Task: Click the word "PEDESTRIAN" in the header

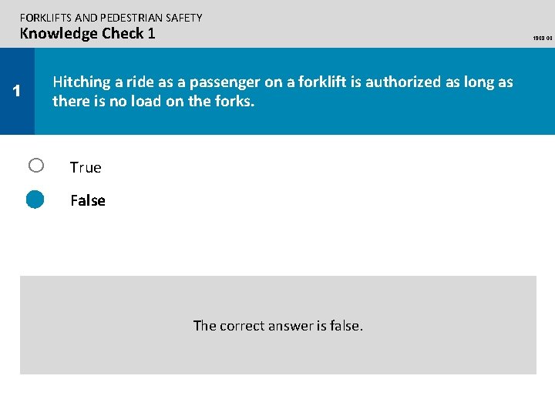Action: pyautogui.click(x=131, y=18)
